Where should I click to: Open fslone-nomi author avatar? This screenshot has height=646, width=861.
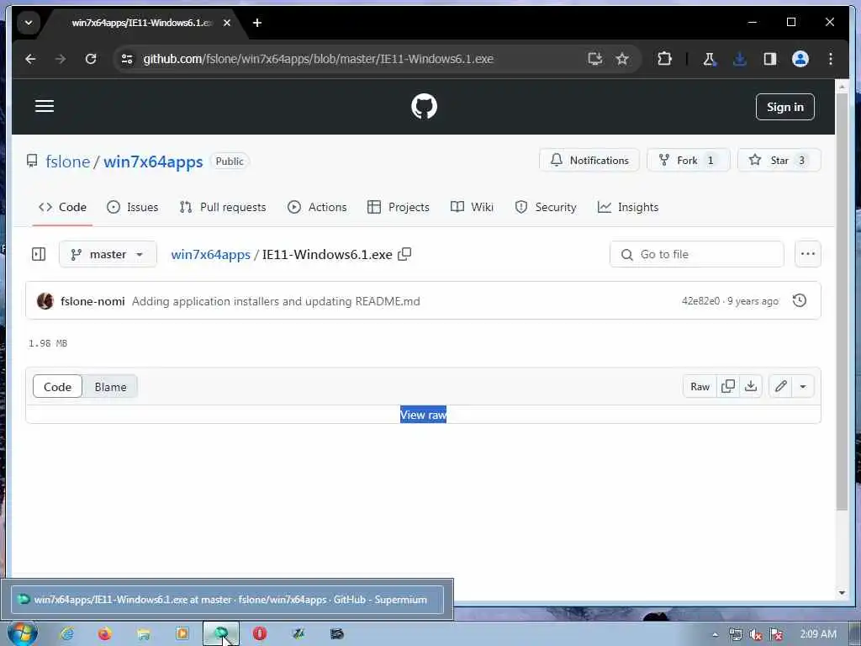tap(45, 301)
